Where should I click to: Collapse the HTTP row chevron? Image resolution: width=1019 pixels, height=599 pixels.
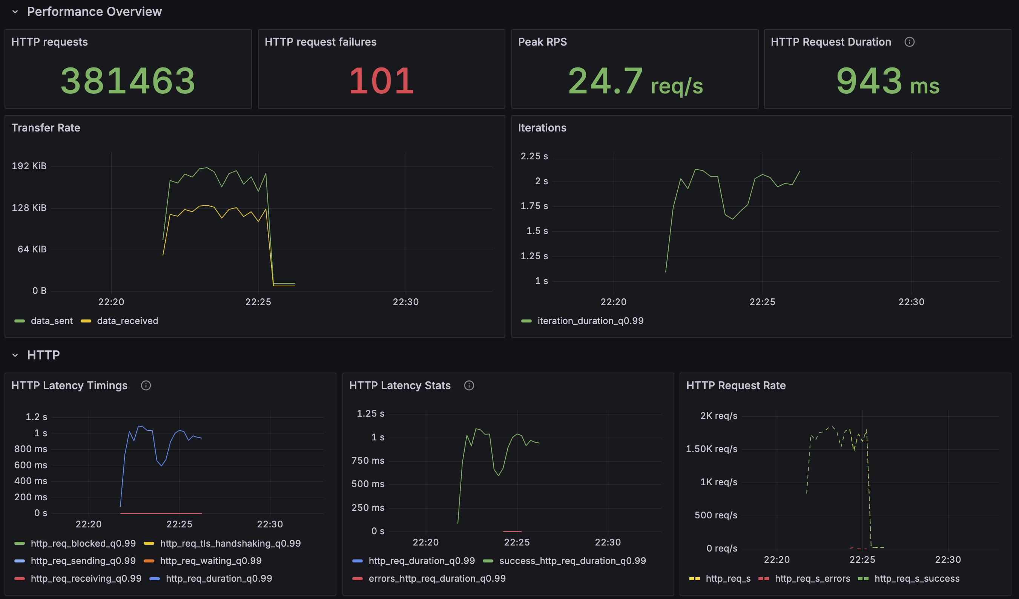15,355
